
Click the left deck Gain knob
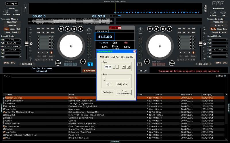89,30
